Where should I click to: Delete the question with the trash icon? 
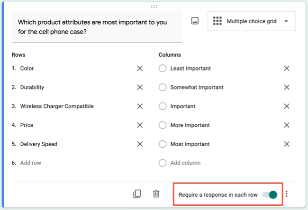click(x=156, y=193)
